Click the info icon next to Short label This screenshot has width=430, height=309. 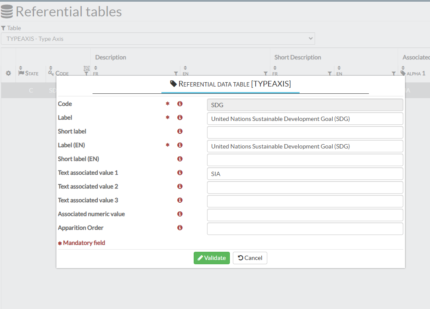coord(180,131)
